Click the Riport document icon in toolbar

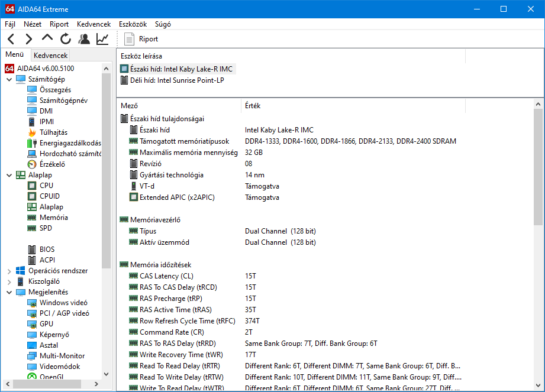pos(130,39)
